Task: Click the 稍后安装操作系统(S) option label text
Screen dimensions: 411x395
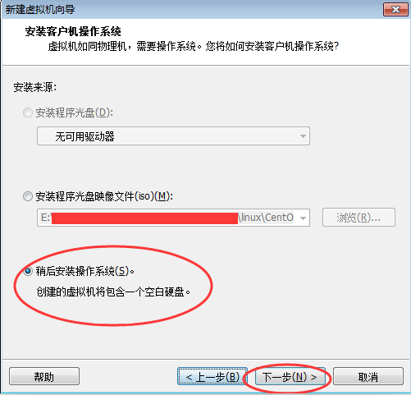Action: (85, 271)
